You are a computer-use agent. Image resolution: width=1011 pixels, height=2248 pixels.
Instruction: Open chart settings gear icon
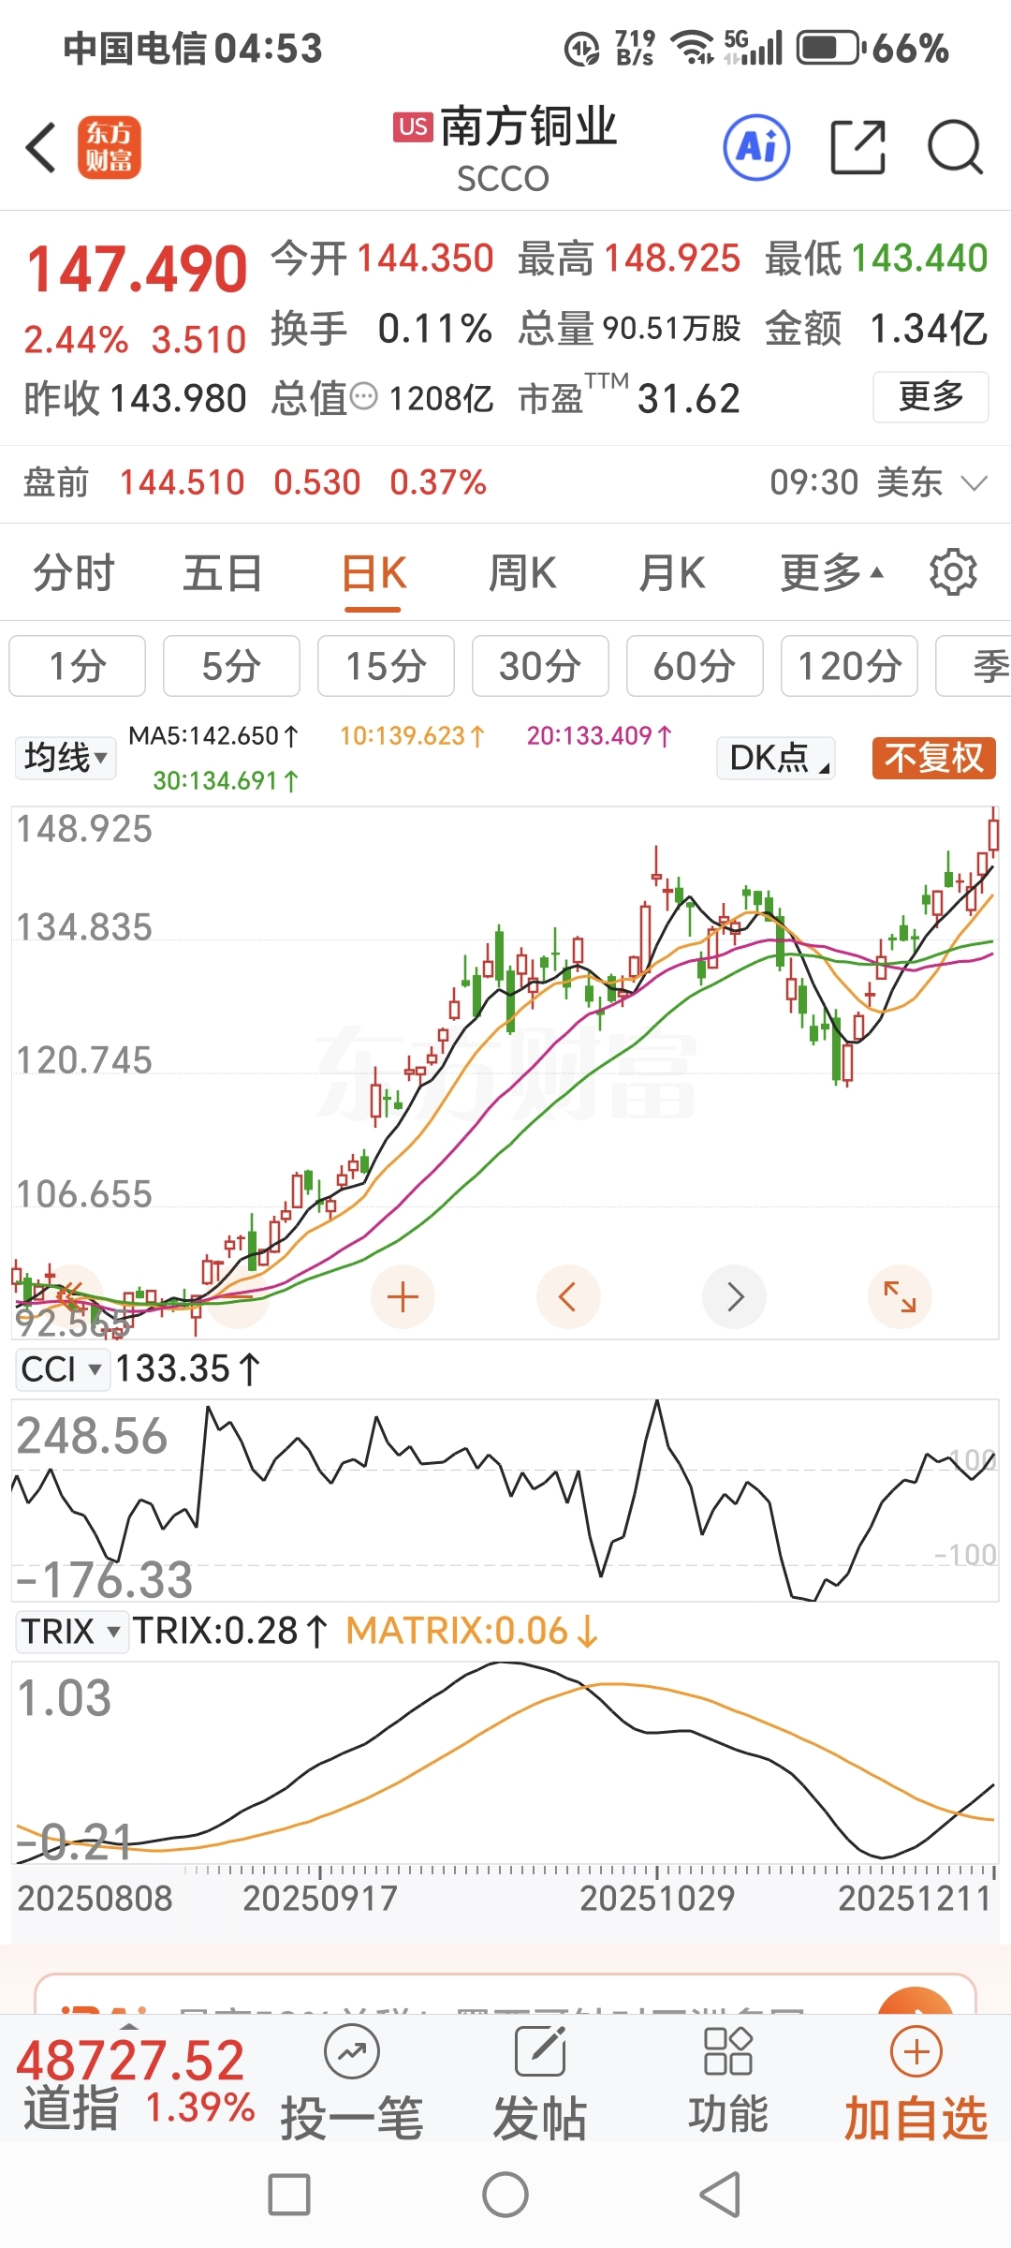click(x=953, y=572)
